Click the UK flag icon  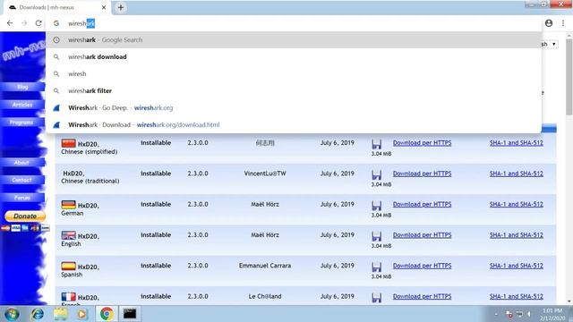pos(68,235)
